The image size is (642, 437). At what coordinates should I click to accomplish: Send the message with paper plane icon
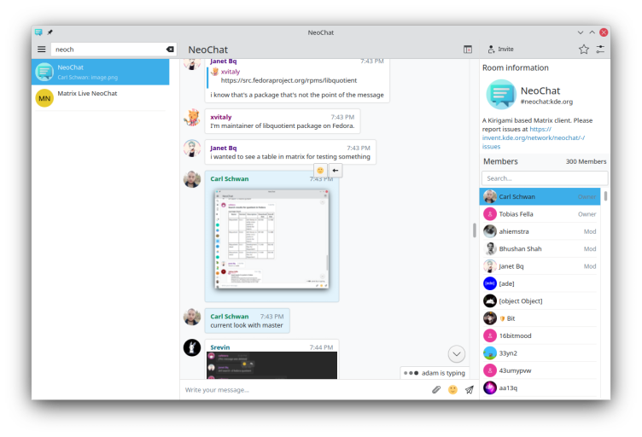point(469,390)
